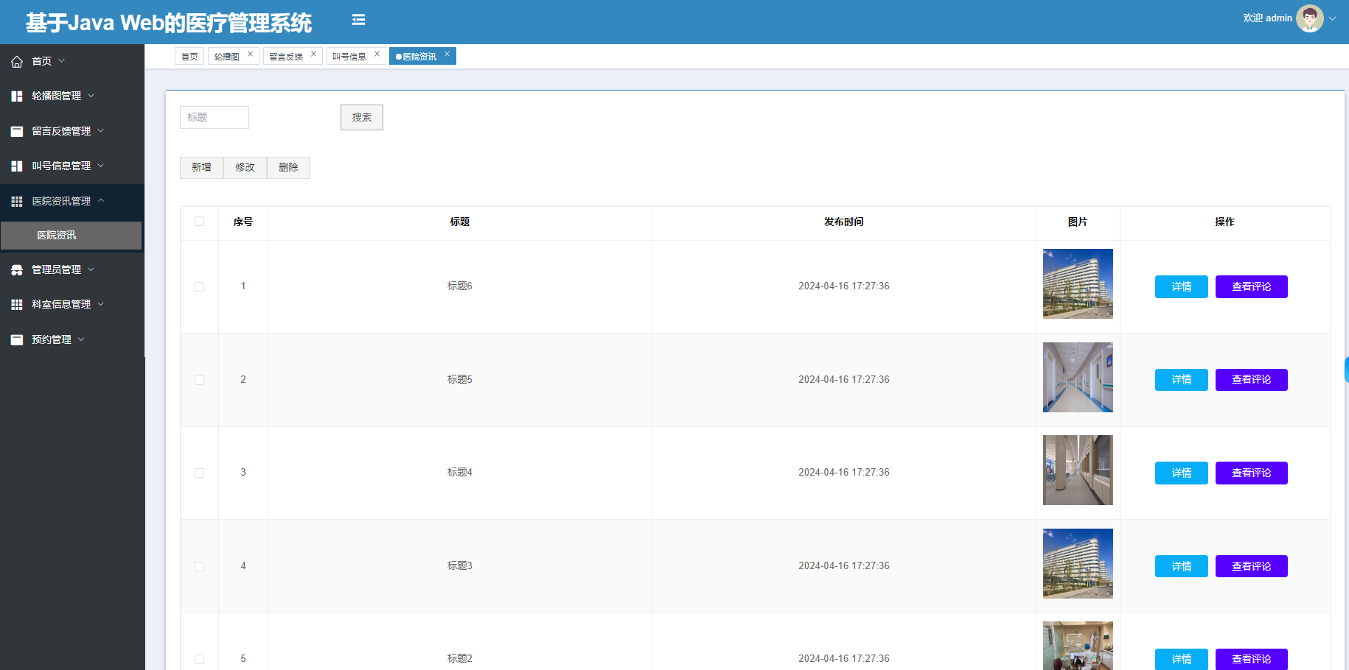Expand the 预约管理 menu chevron

tap(81, 339)
